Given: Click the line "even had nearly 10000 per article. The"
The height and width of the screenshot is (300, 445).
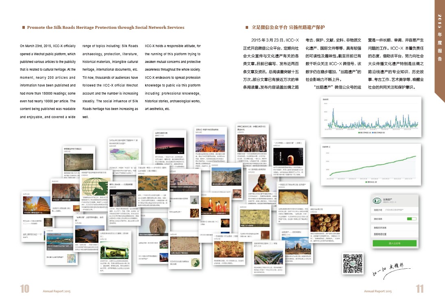Looking at the screenshot, I should tap(48, 101).
